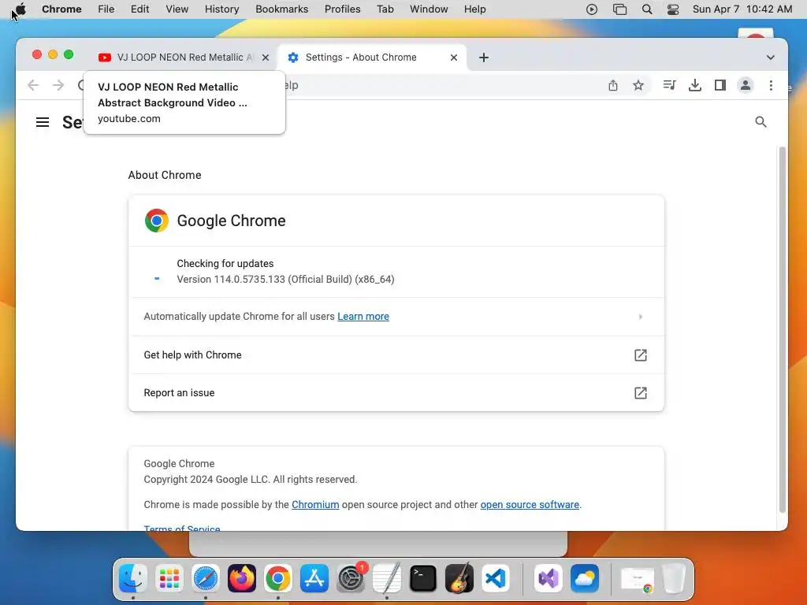Open the Settings hamburger menu
The height and width of the screenshot is (605, 807).
(43, 122)
